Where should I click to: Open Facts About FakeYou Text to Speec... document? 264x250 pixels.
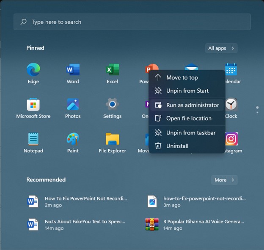click(x=77, y=225)
